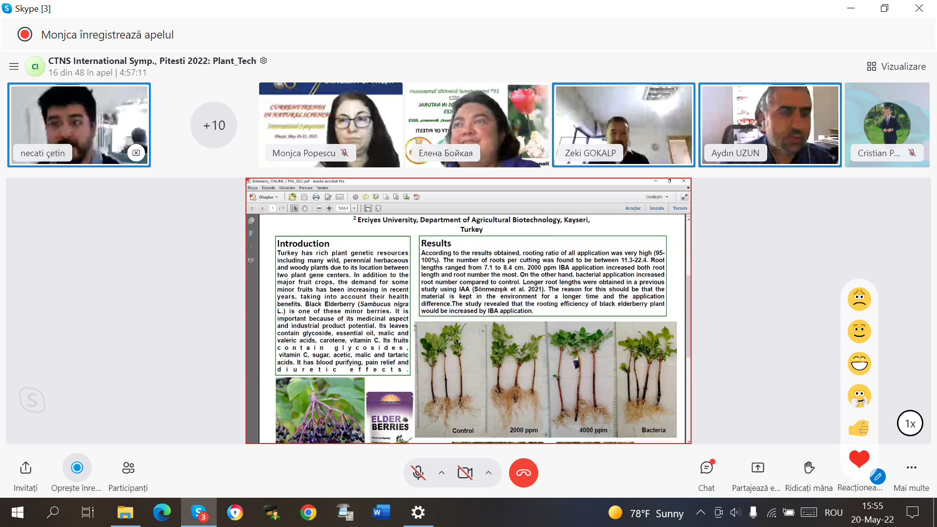Click the share screen icon
937x527 pixels.
[x=757, y=468]
